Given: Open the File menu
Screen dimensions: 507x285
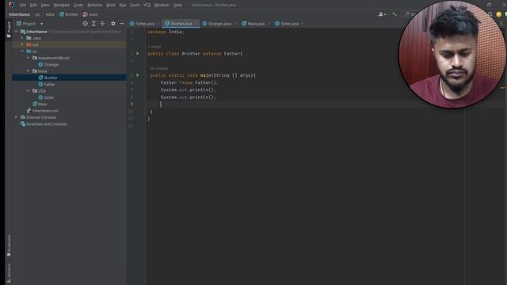Looking at the screenshot, I should (x=23, y=5).
